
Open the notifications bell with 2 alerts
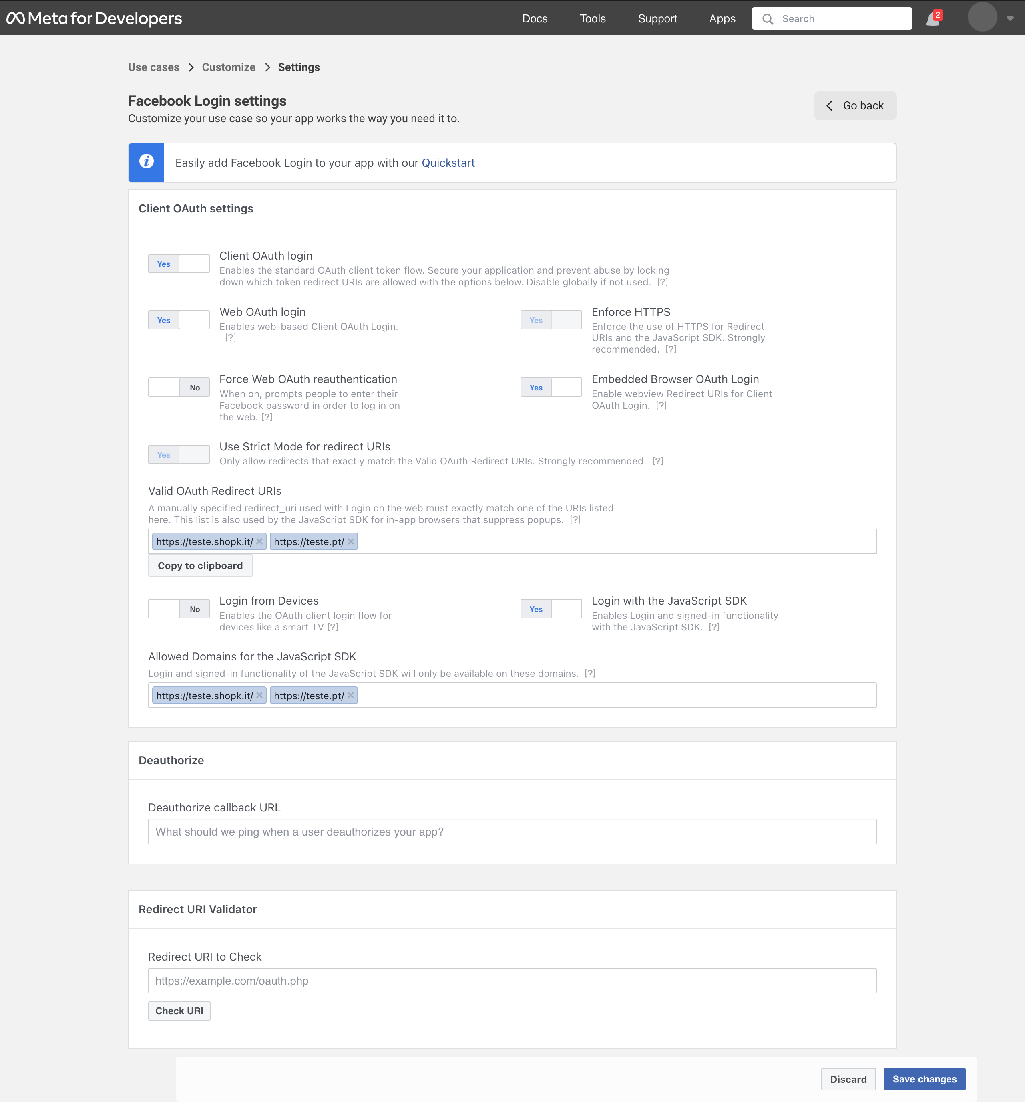(x=932, y=18)
